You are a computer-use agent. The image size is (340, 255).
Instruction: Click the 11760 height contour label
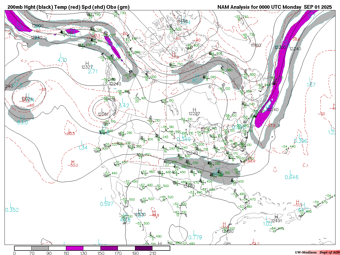(x=256, y=45)
